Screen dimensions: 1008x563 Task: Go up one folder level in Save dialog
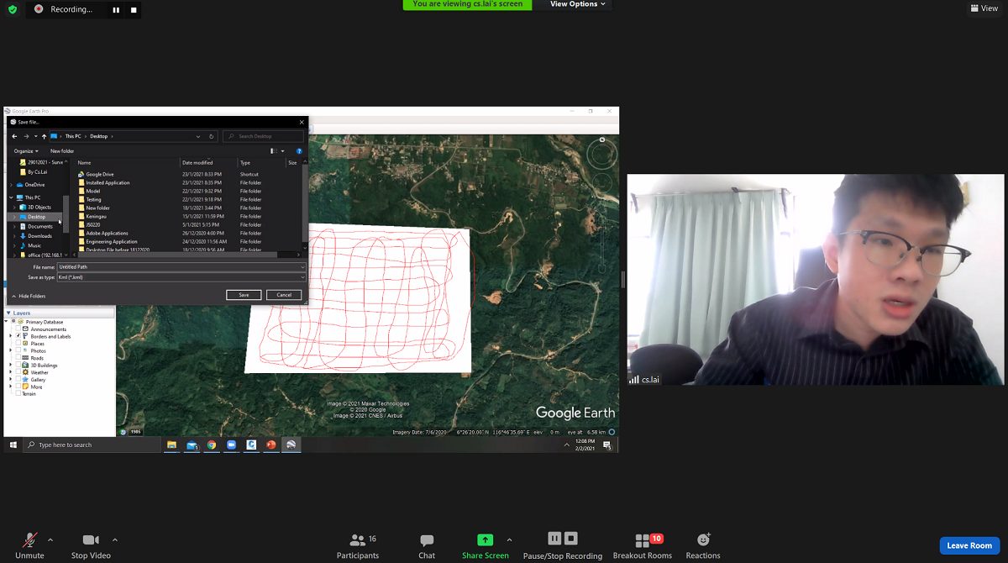tap(44, 136)
